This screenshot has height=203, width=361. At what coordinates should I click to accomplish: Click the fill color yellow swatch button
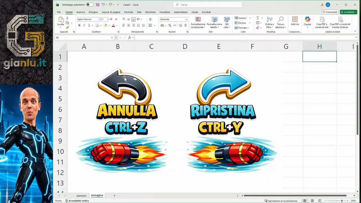pos(106,25)
